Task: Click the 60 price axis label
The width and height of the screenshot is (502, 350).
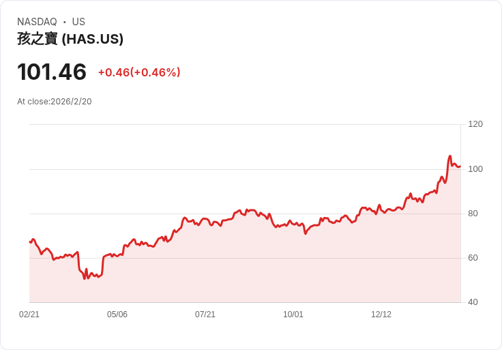Action: tap(473, 258)
